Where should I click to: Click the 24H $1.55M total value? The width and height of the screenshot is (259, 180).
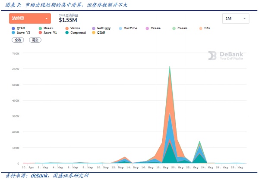click(68, 20)
